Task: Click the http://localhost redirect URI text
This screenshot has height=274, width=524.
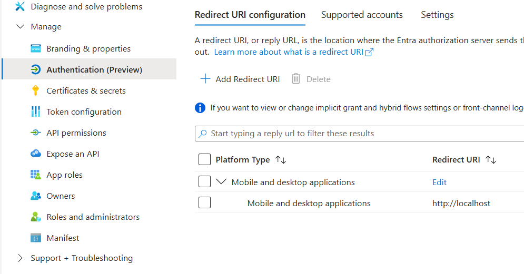Action: point(461,203)
